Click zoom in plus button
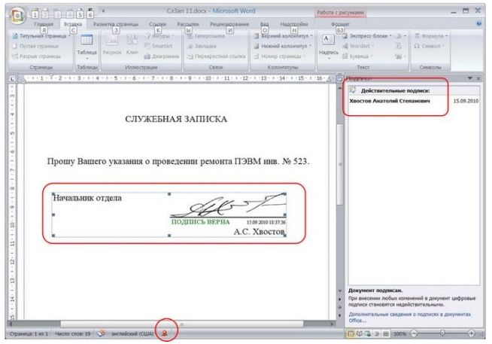Image resolution: width=492 pixels, height=344 pixels. (471, 333)
